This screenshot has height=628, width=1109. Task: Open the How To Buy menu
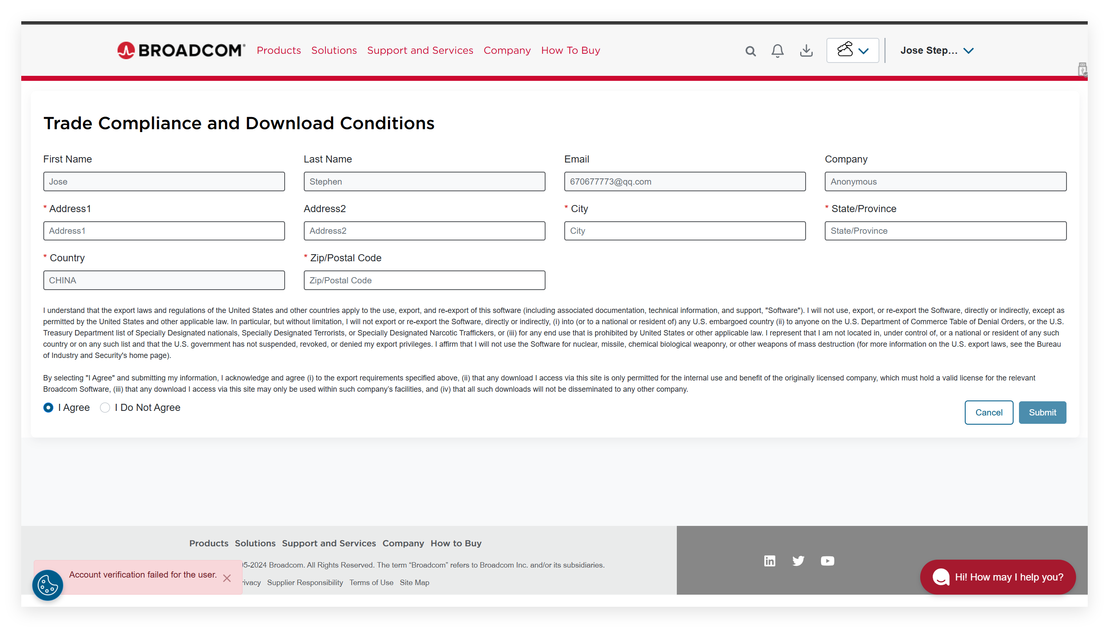570,50
